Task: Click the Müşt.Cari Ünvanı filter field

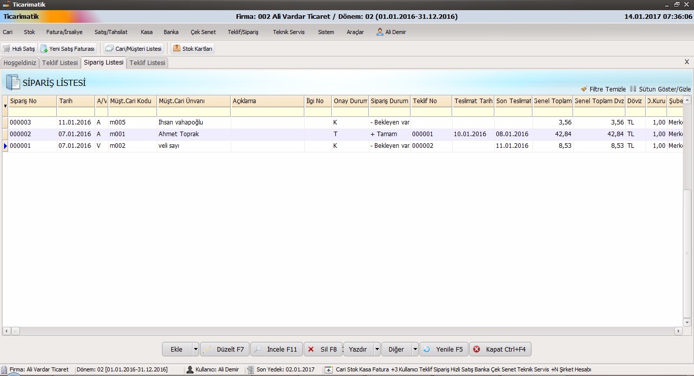Action: point(194,112)
